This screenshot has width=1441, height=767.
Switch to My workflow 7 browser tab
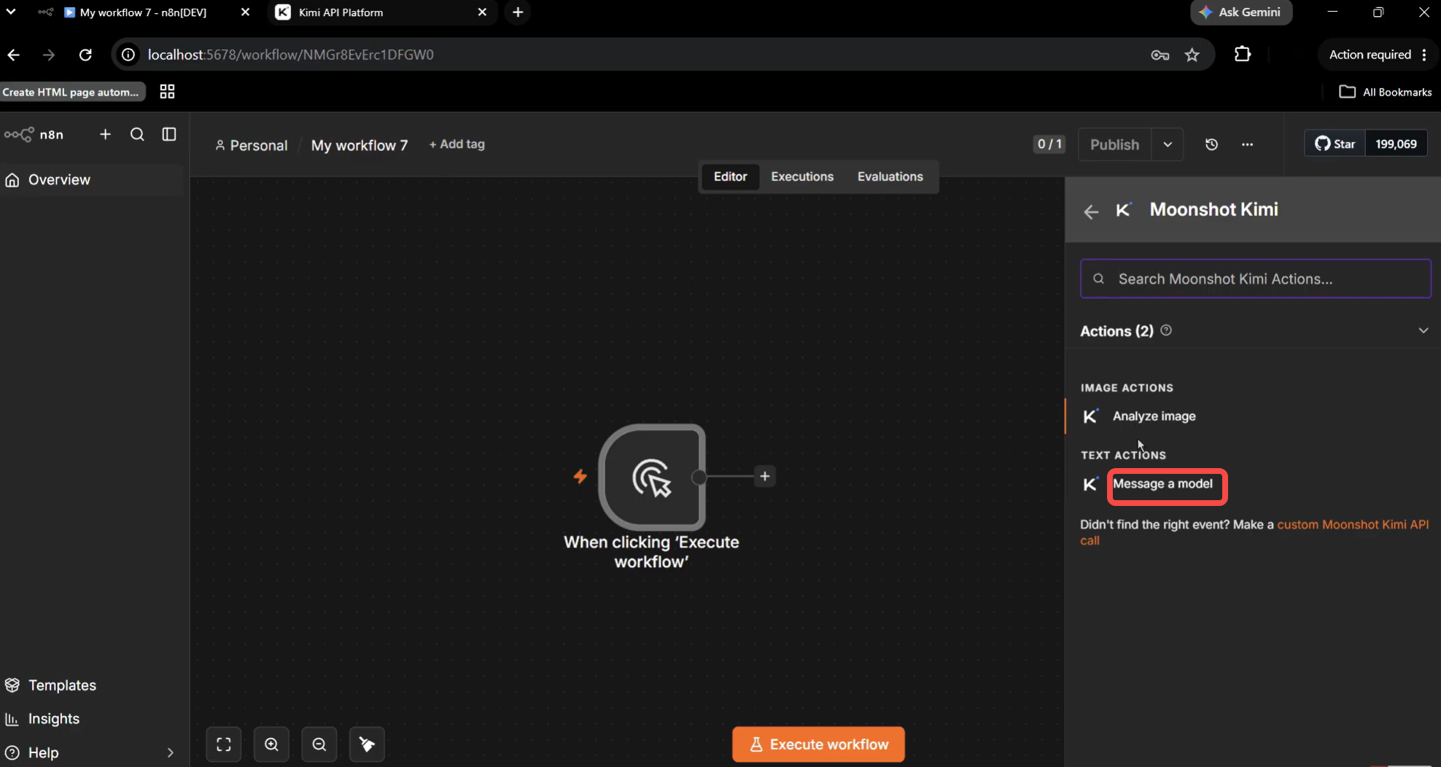(143, 12)
